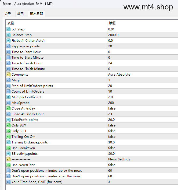Viewport: 178px width, 190px height.
Task: Click the Step of LimitOrders points icon
Action: click(8, 86)
